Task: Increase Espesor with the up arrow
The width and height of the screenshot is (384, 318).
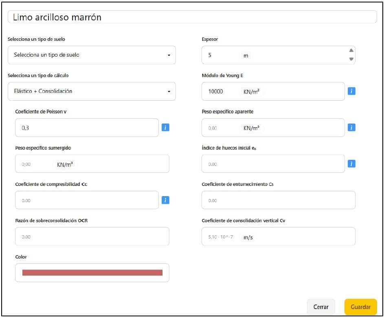Action: pyautogui.click(x=351, y=50)
